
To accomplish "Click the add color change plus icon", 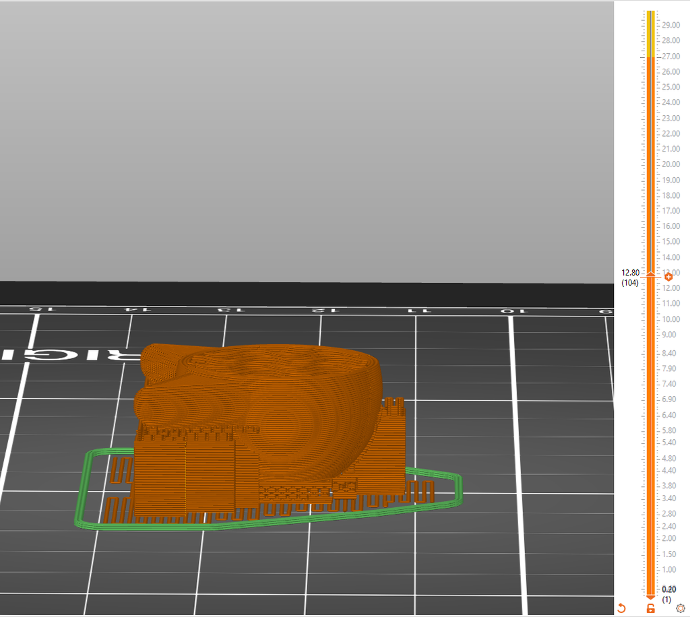I will click(x=668, y=277).
